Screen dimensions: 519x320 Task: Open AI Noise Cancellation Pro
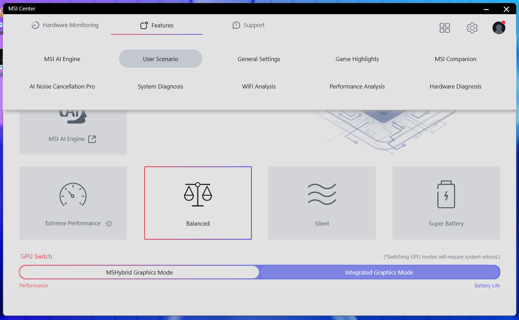click(x=62, y=86)
